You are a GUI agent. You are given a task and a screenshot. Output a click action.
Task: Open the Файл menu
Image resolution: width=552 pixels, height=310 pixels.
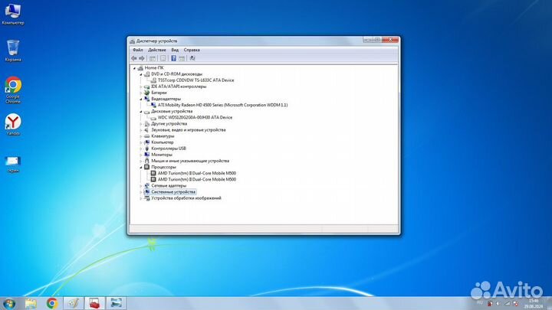[138, 50]
